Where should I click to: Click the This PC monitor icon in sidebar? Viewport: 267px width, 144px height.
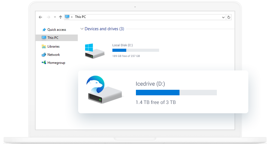coord(44,38)
